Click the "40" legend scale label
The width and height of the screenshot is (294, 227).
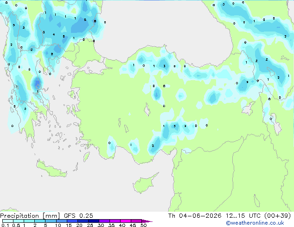point(122,225)
